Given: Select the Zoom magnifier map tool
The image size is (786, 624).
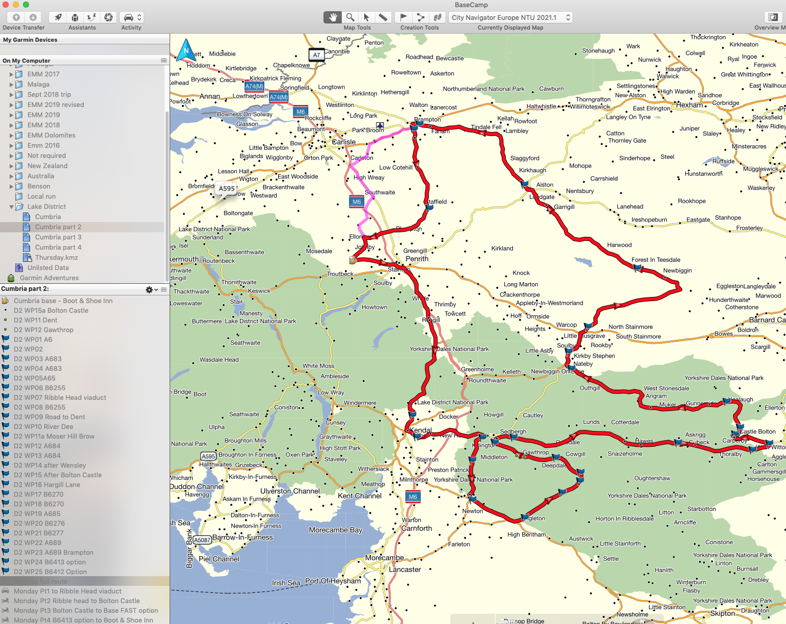Looking at the screenshot, I should [x=350, y=17].
